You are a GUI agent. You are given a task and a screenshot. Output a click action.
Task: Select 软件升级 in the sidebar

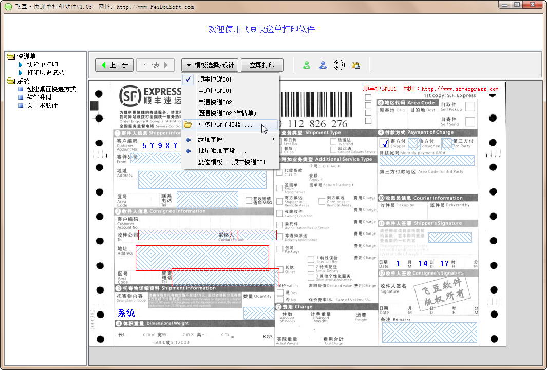point(39,97)
